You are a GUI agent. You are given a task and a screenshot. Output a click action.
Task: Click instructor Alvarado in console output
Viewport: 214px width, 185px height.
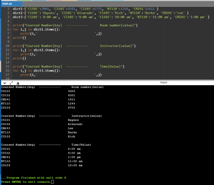(x=75, y=124)
